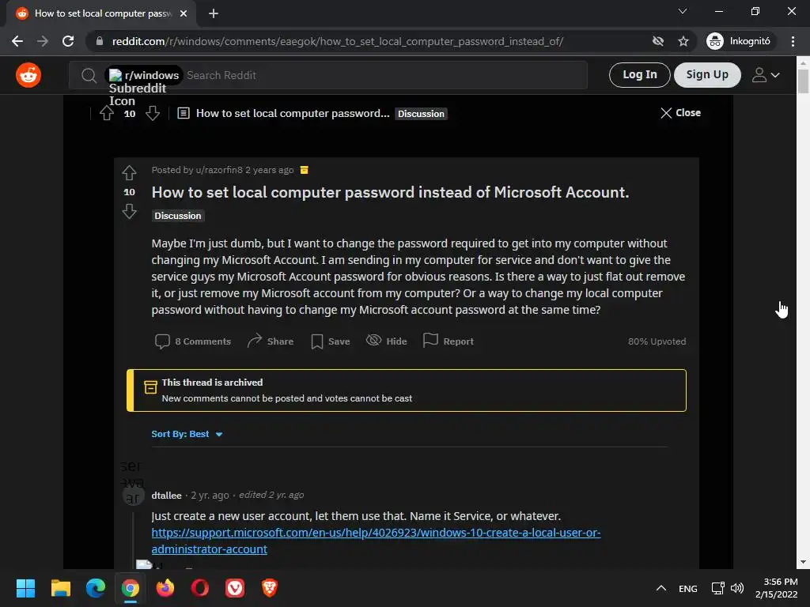Close the post overlay
Image resolution: width=810 pixels, height=607 pixels.
coord(680,112)
